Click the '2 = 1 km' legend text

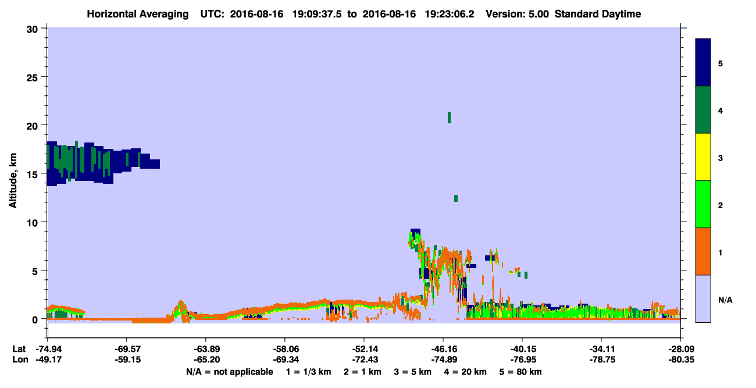(362, 372)
